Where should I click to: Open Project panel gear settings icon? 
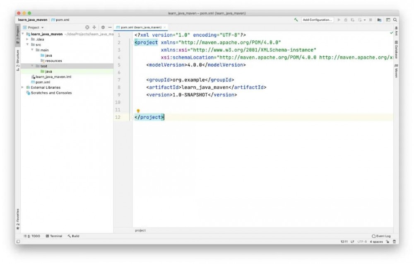pos(103,27)
